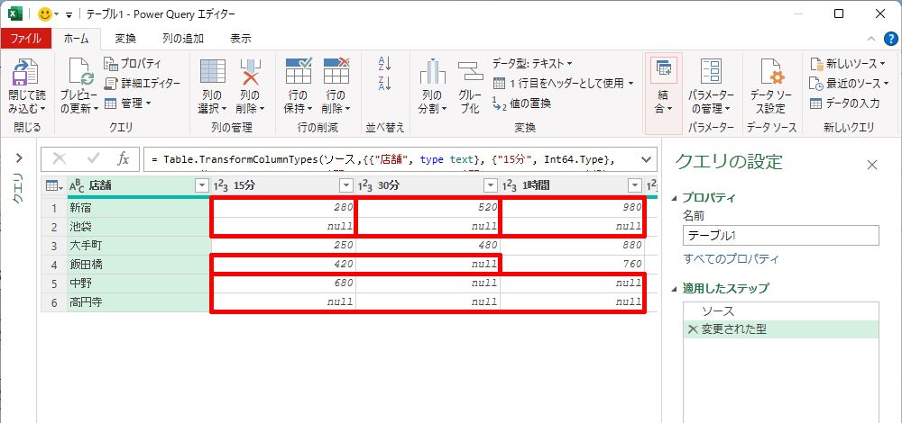This screenshot has width=902, height=423.
Task: Click the Remove Columns (列の削除) icon
Action: coord(250,72)
